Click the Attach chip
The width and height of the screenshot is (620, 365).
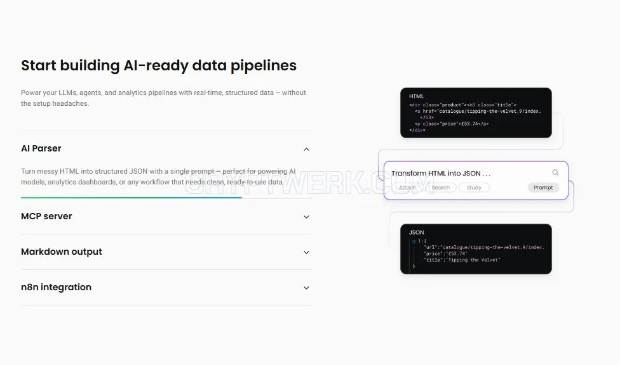(407, 188)
